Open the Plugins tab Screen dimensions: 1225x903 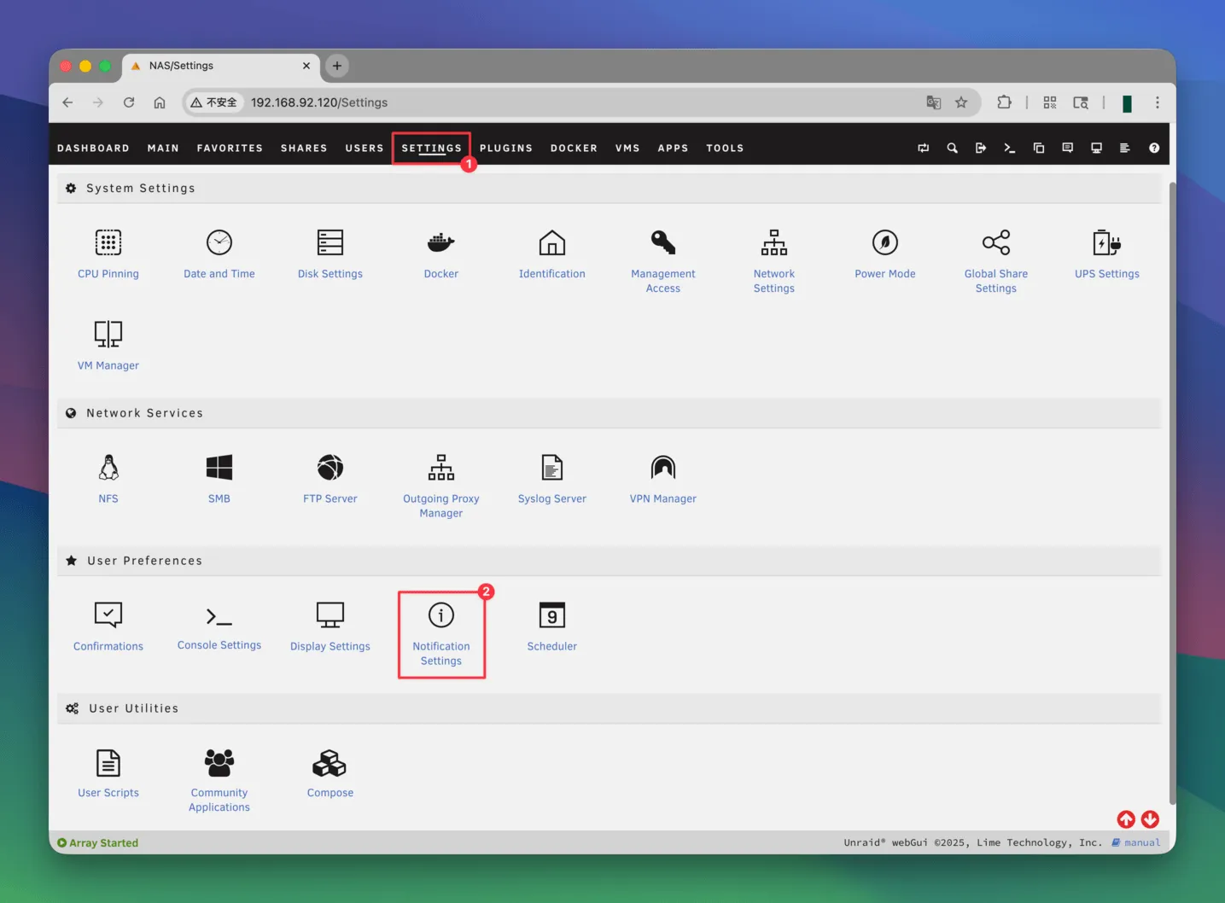click(506, 148)
